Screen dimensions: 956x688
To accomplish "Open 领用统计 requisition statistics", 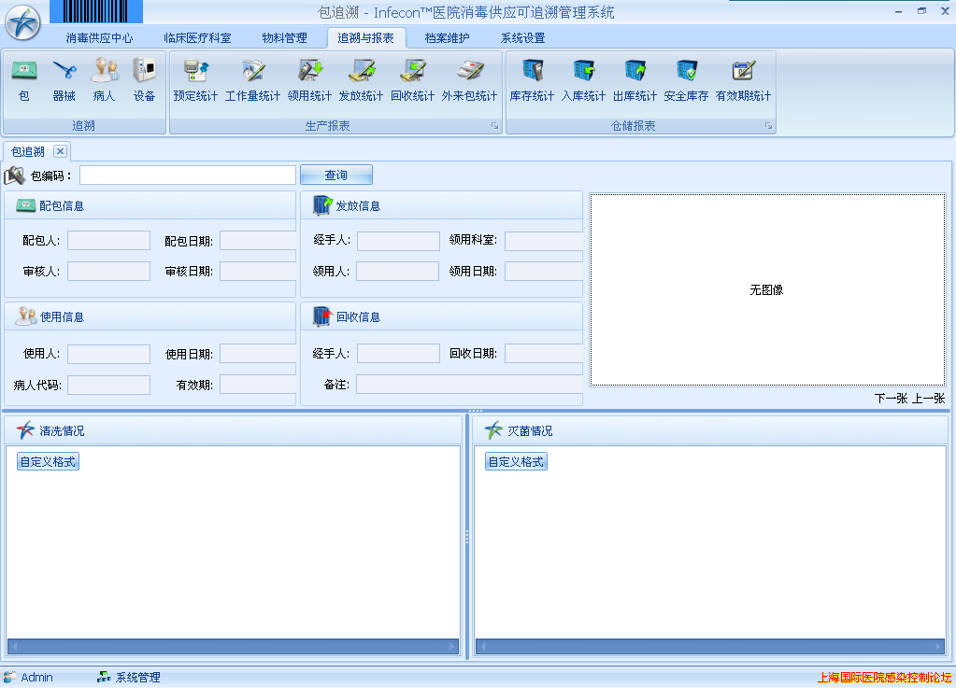I will coord(307,77).
